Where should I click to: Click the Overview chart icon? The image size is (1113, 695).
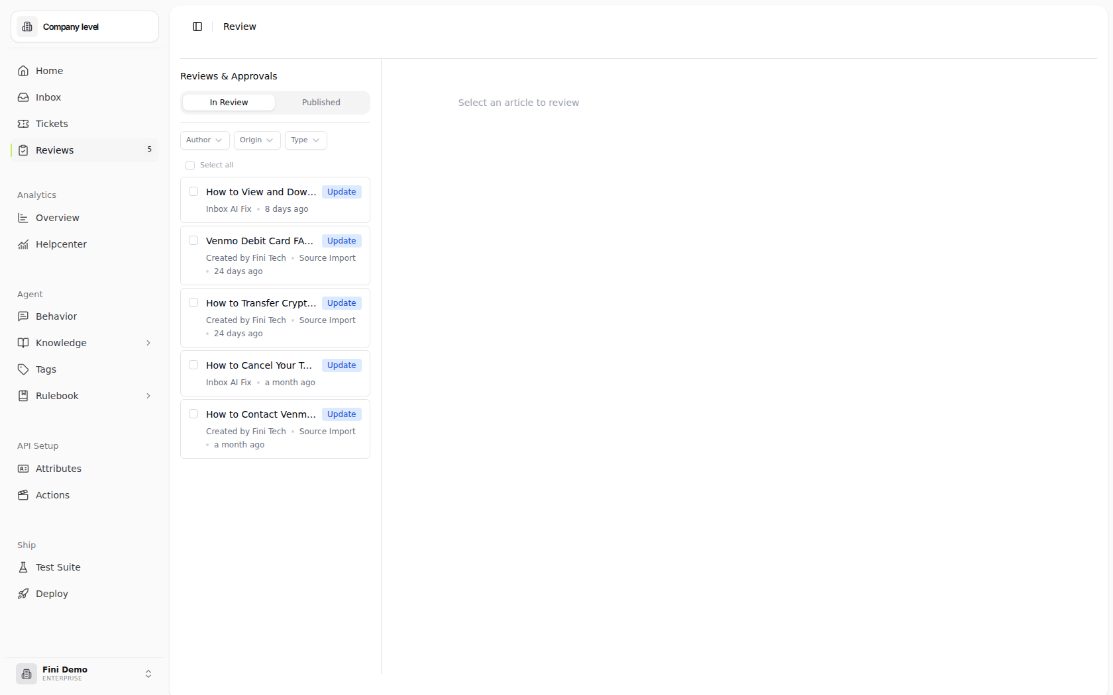point(23,218)
